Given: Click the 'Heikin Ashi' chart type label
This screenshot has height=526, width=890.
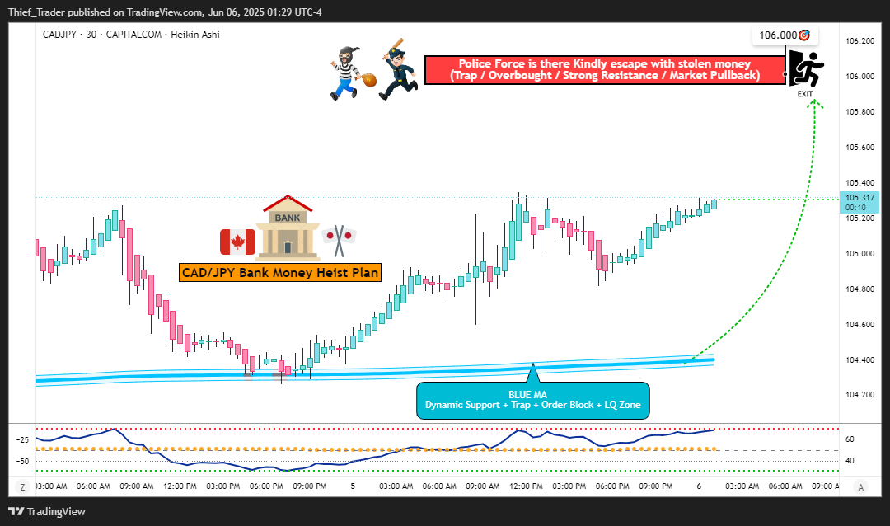Looking at the screenshot, I should (x=195, y=35).
